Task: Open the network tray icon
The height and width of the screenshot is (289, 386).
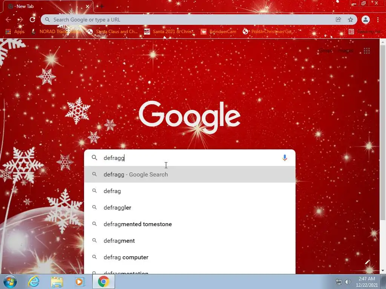Action: coord(339,282)
